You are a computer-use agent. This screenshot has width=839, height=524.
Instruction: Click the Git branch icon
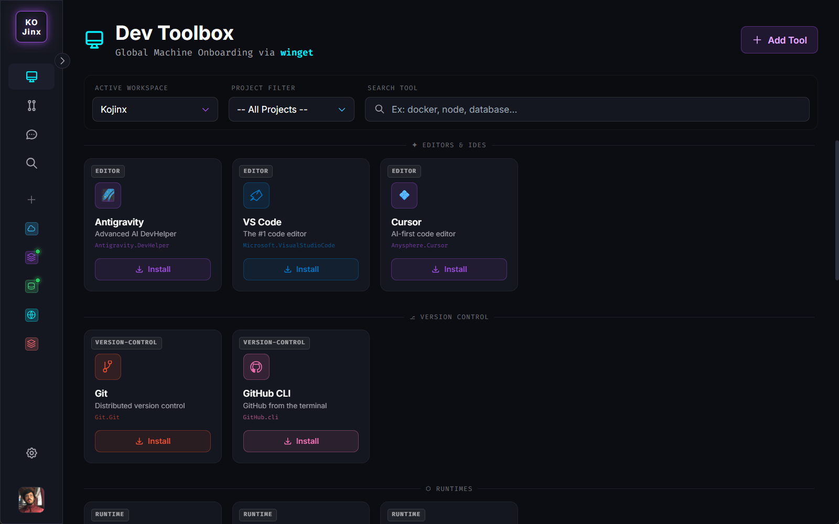[108, 367]
